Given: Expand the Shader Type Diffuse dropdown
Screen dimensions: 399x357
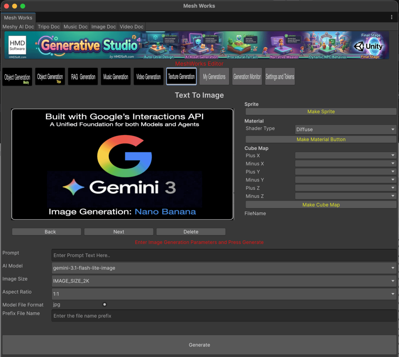Looking at the screenshot, I should click(346, 130).
